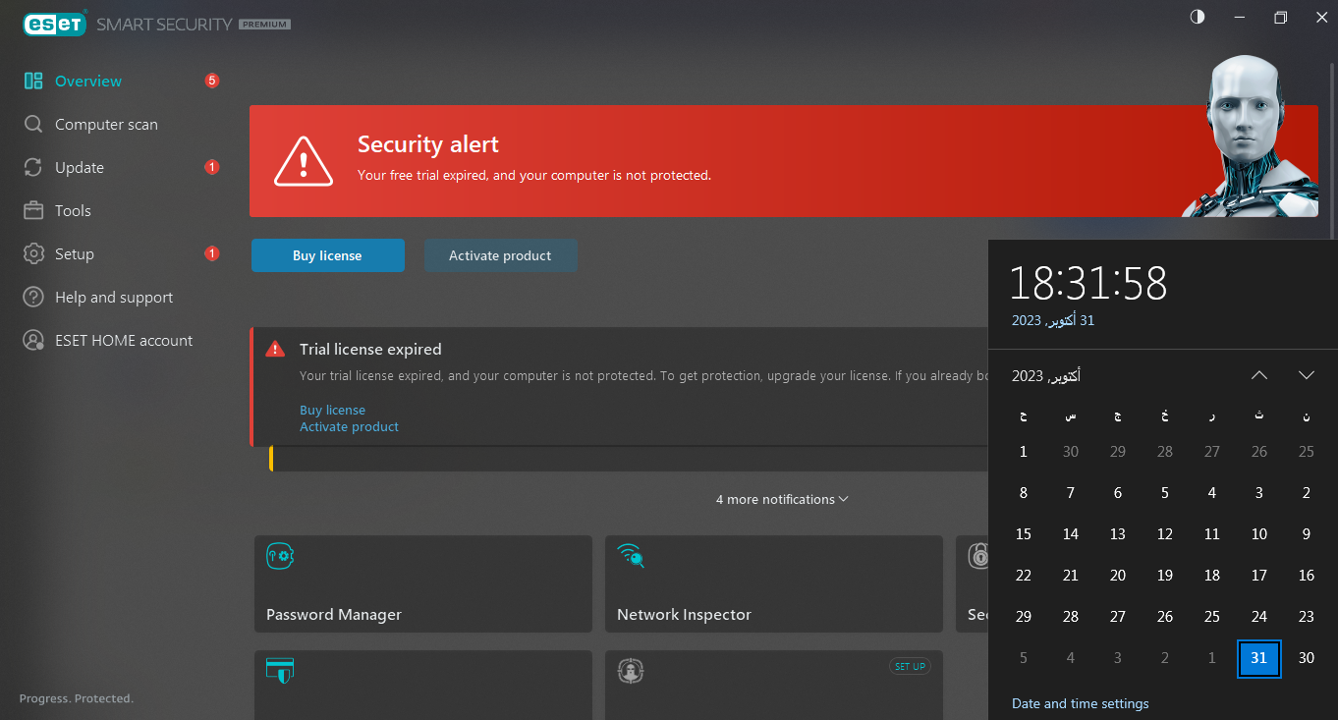Click the anti-theft person icon tile
The image size is (1338, 720).
click(x=630, y=671)
